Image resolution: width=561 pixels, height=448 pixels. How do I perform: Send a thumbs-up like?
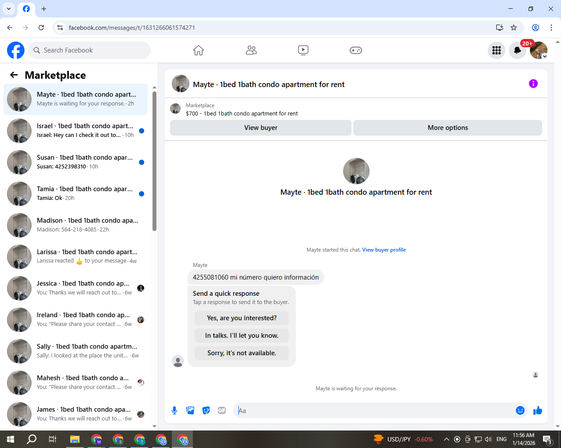538,410
